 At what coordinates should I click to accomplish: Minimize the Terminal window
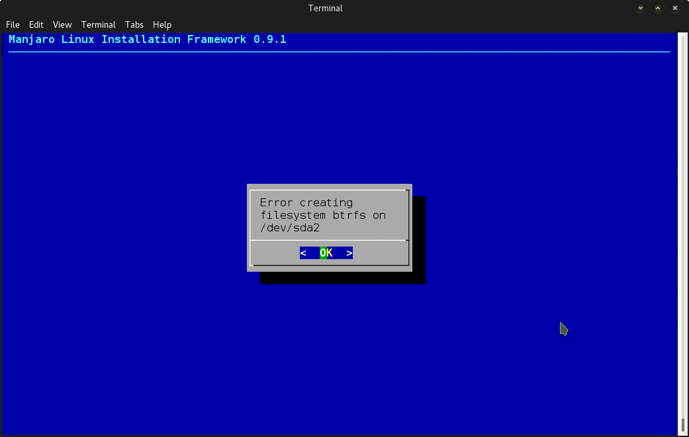(x=641, y=8)
